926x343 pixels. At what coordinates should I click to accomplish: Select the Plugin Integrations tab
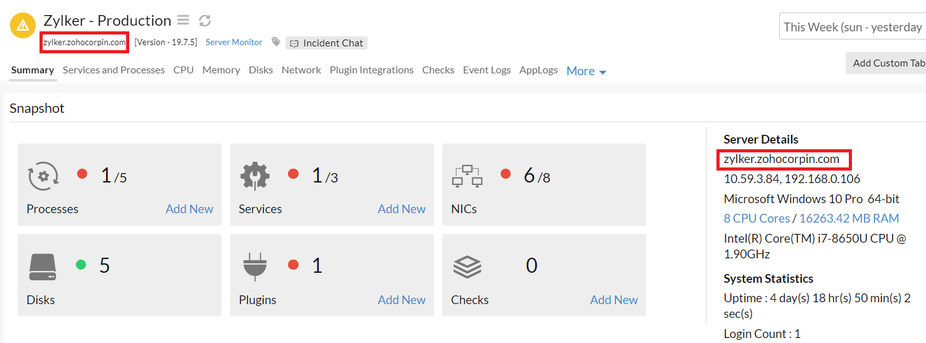click(371, 70)
